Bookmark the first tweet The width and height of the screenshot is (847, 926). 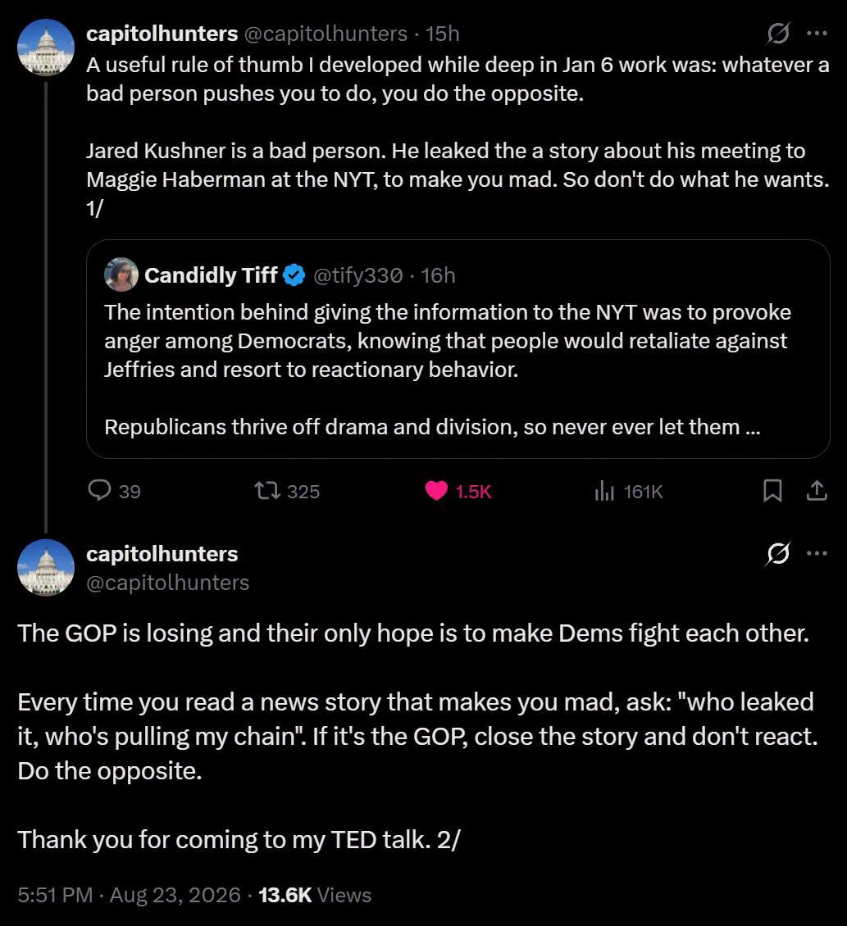pyautogui.click(x=772, y=491)
